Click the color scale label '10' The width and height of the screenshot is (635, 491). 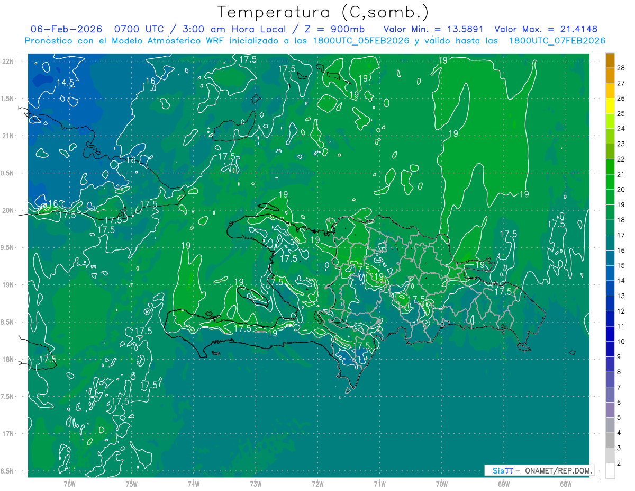[x=621, y=342]
